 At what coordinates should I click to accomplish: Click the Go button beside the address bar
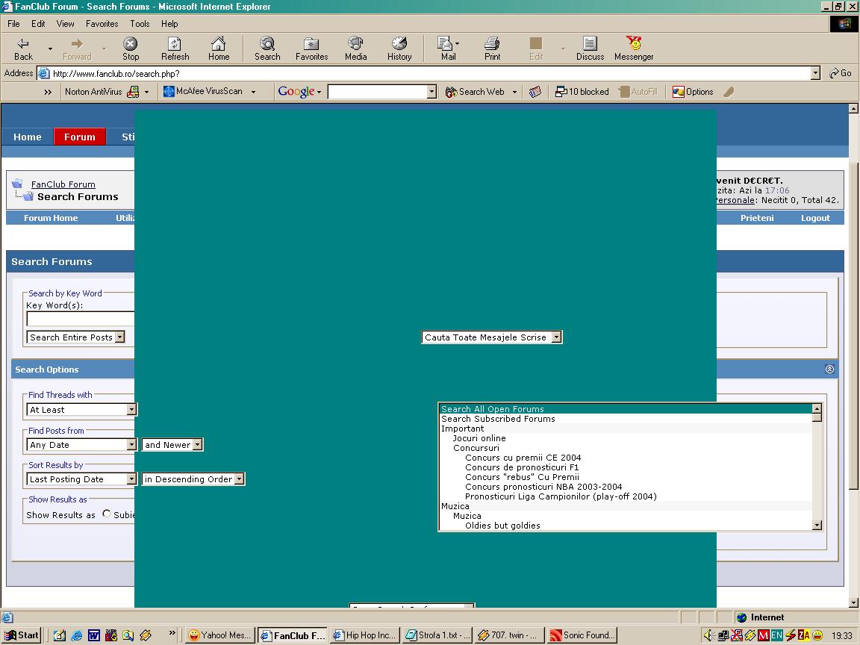tap(841, 73)
